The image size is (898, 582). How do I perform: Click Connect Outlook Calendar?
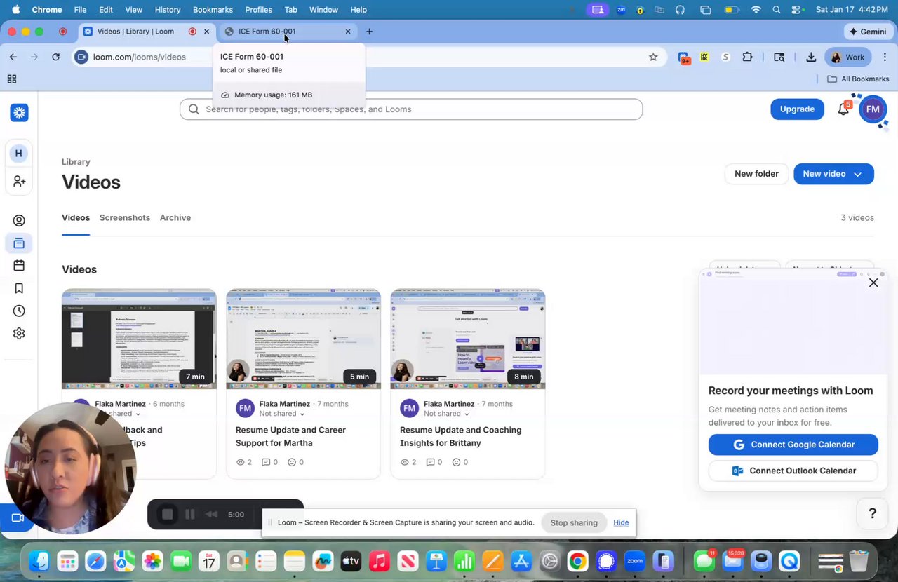tap(793, 471)
